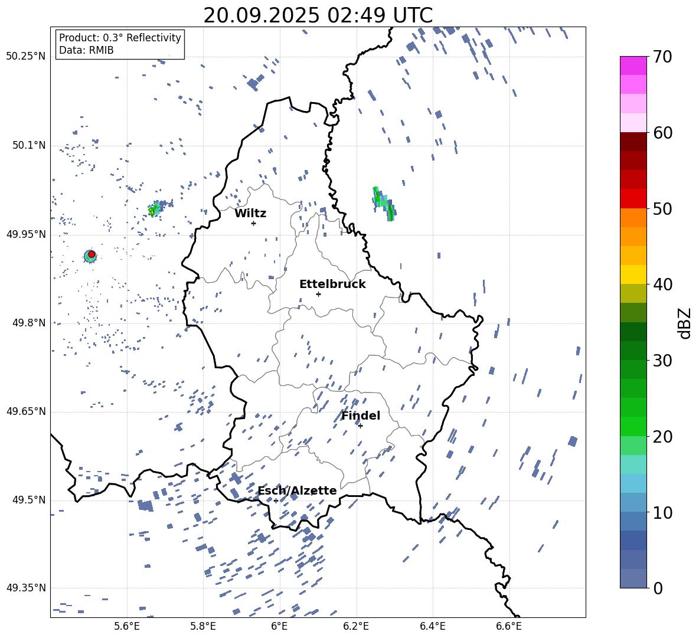Click the orange swatch just below 50 dBZ

633,218
